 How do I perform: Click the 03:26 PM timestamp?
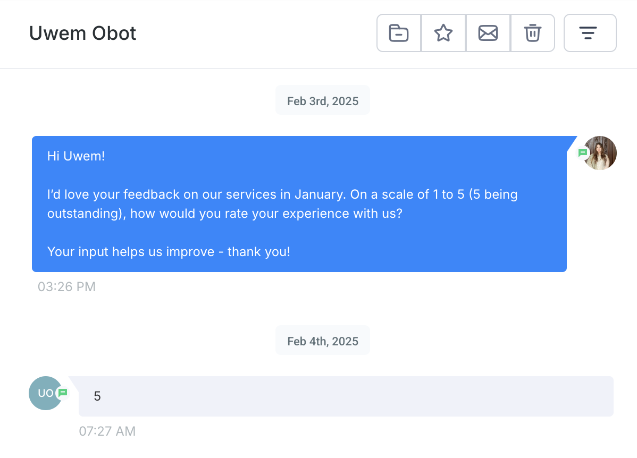tap(66, 287)
